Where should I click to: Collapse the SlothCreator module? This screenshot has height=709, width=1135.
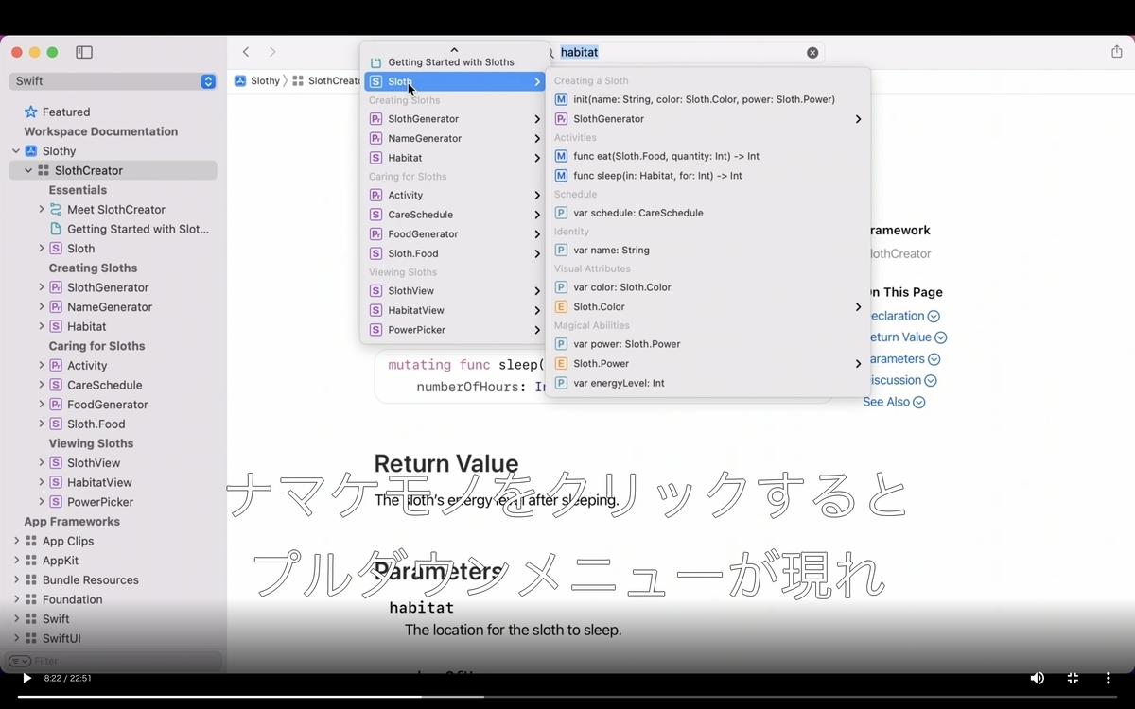(x=28, y=171)
